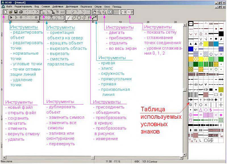Choose the Remove point tool

coord(36,18)
